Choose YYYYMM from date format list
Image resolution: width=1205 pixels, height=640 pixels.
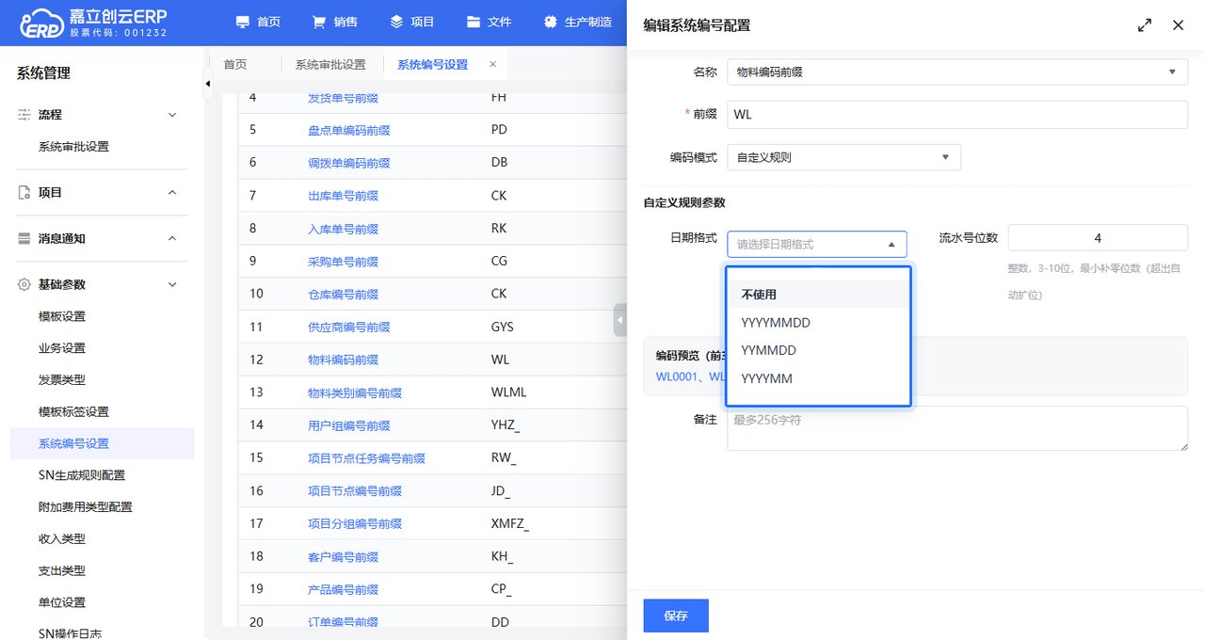pos(818,378)
